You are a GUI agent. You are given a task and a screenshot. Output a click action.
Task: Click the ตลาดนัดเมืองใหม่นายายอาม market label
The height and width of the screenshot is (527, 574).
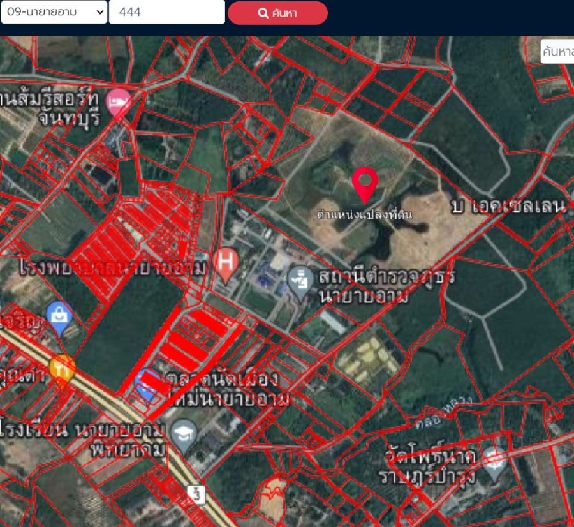tap(226, 390)
